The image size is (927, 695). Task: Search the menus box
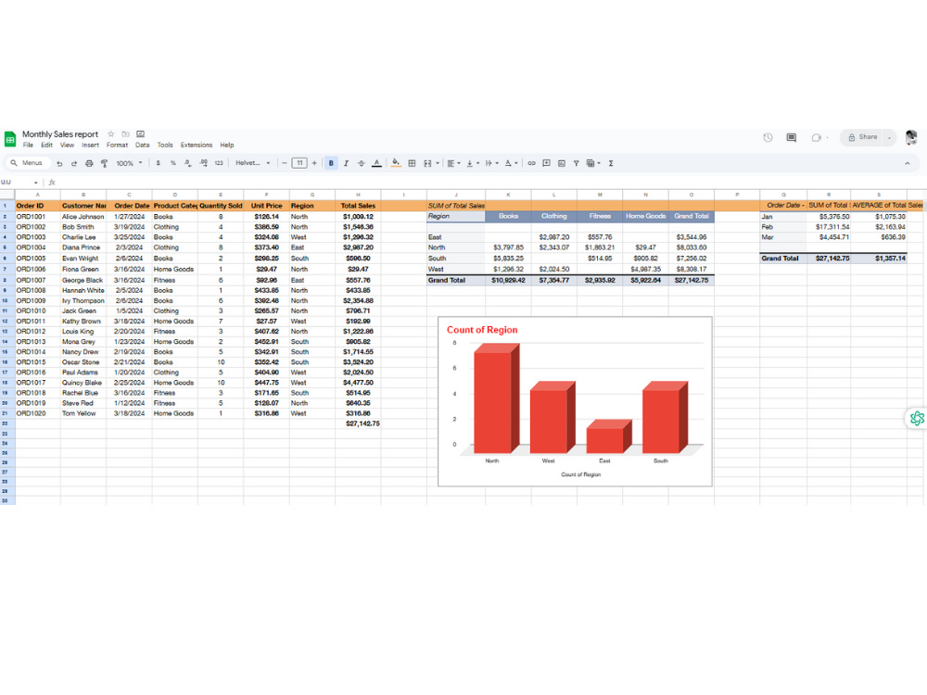(x=27, y=163)
